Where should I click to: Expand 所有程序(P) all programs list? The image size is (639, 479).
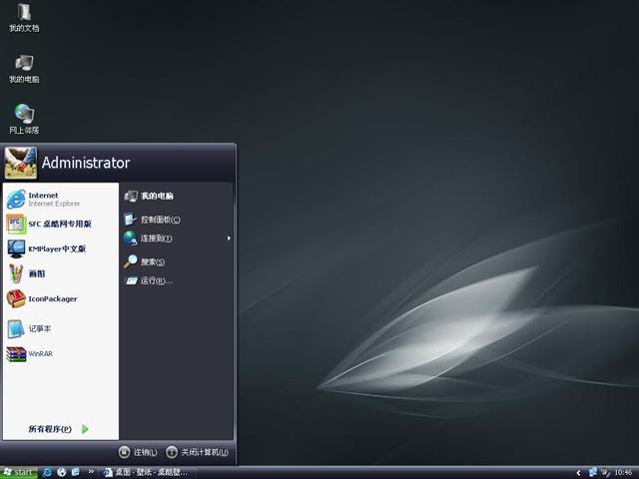58,429
